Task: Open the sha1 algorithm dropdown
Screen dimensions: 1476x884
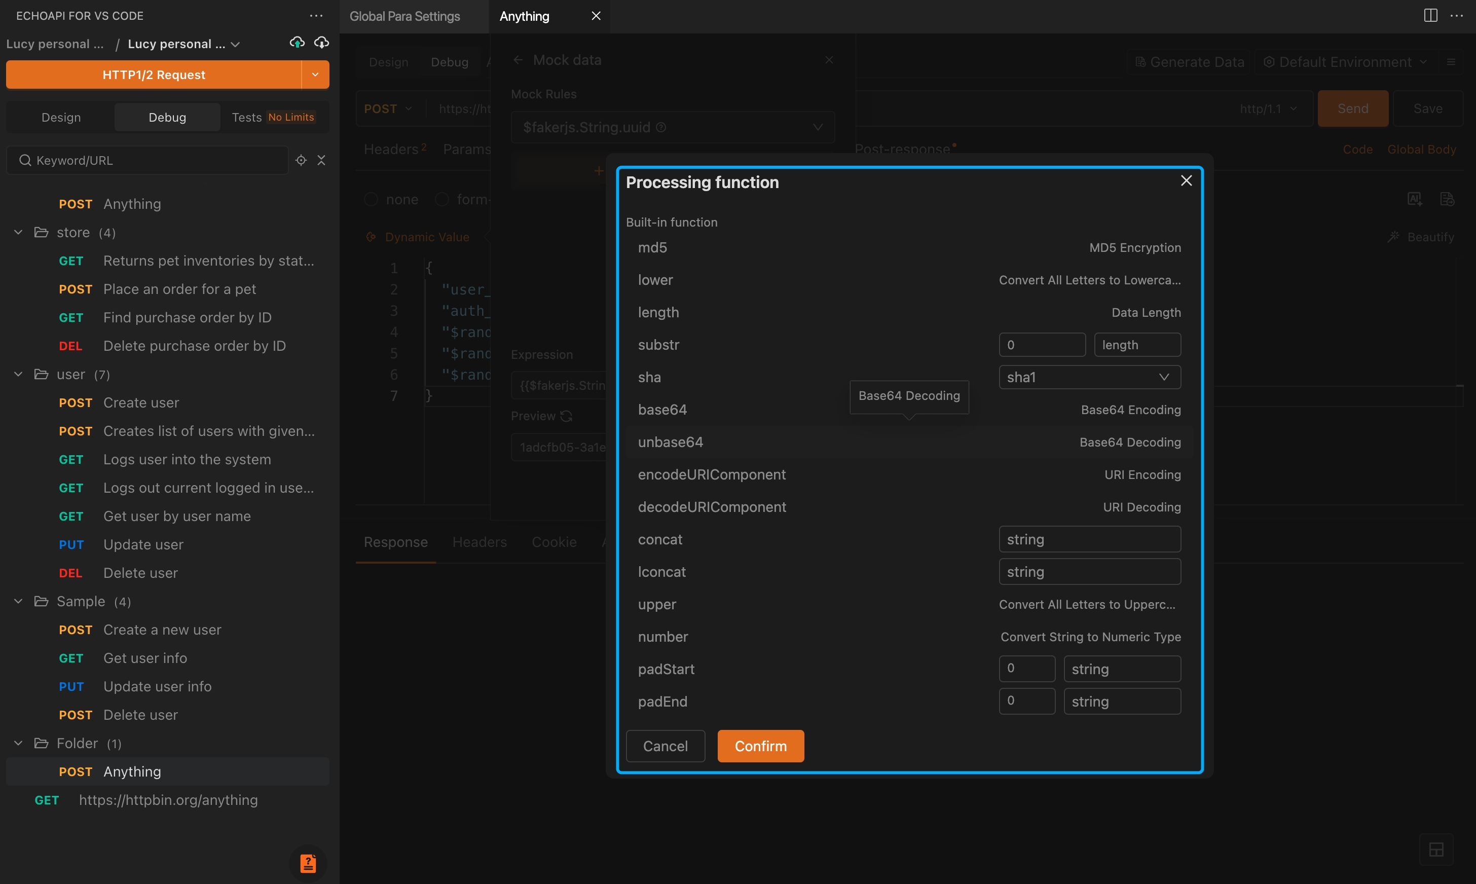Action: (x=1089, y=378)
